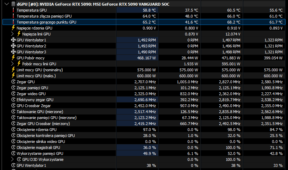Click the GPU chip icon beside dGPU header
This screenshot has height=170, width=288.
point(13,4)
